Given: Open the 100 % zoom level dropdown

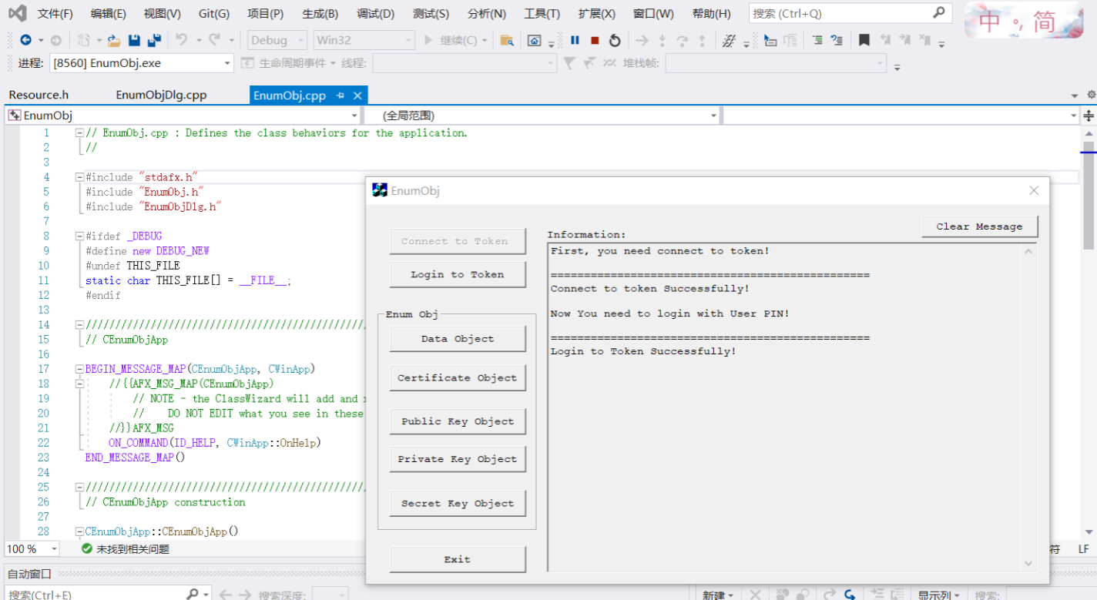Looking at the screenshot, I should pyautogui.click(x=54, y=549).
